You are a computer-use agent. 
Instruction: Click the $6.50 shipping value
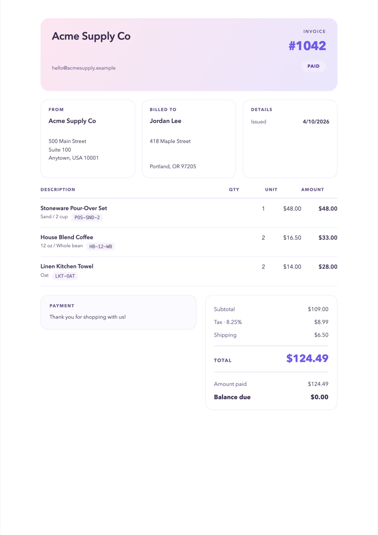pos(321,335)
